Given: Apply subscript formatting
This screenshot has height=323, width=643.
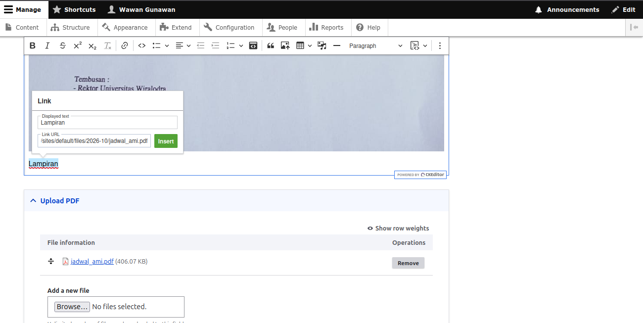Looking at the screenshot, I should tap(92, 46).
